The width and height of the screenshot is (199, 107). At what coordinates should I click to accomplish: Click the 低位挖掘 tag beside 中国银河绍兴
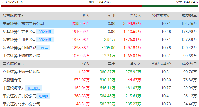coord(34,88)
